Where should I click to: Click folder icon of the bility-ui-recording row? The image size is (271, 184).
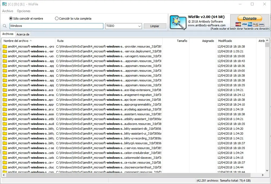pyautogui.click(x=5, y=139)
